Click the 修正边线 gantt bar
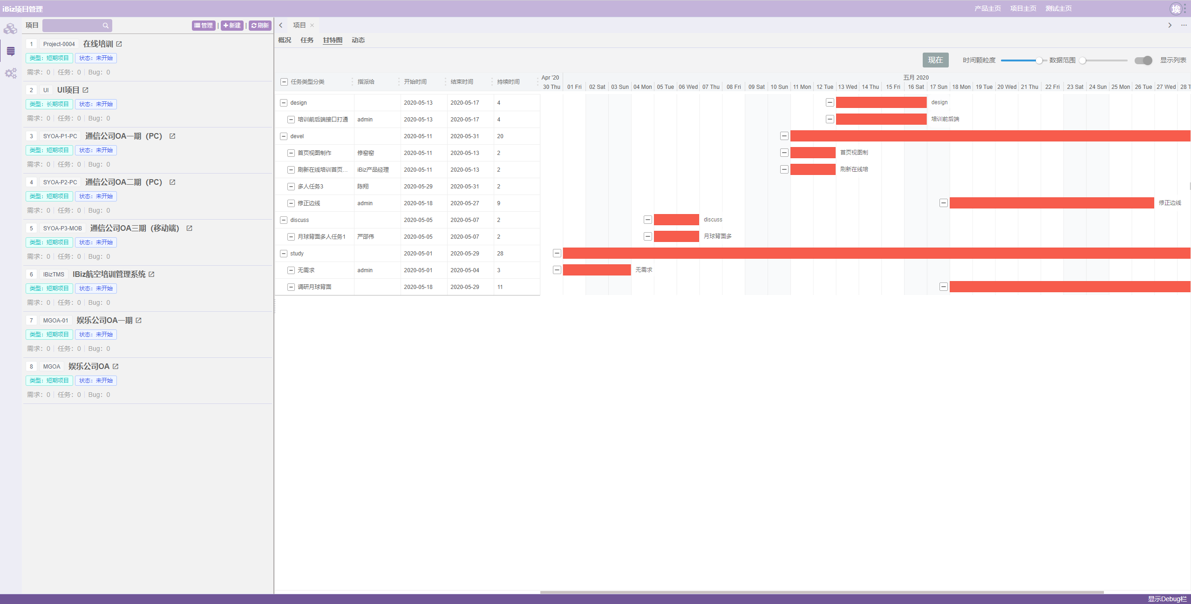1191x604 pixels. click(x=1052, y=203)
